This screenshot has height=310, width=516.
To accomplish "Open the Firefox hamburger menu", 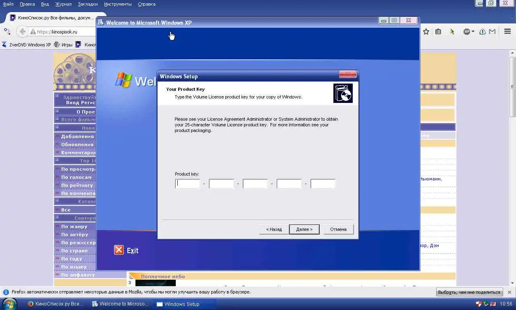I will pyautogui.click(x=507, y=31).
